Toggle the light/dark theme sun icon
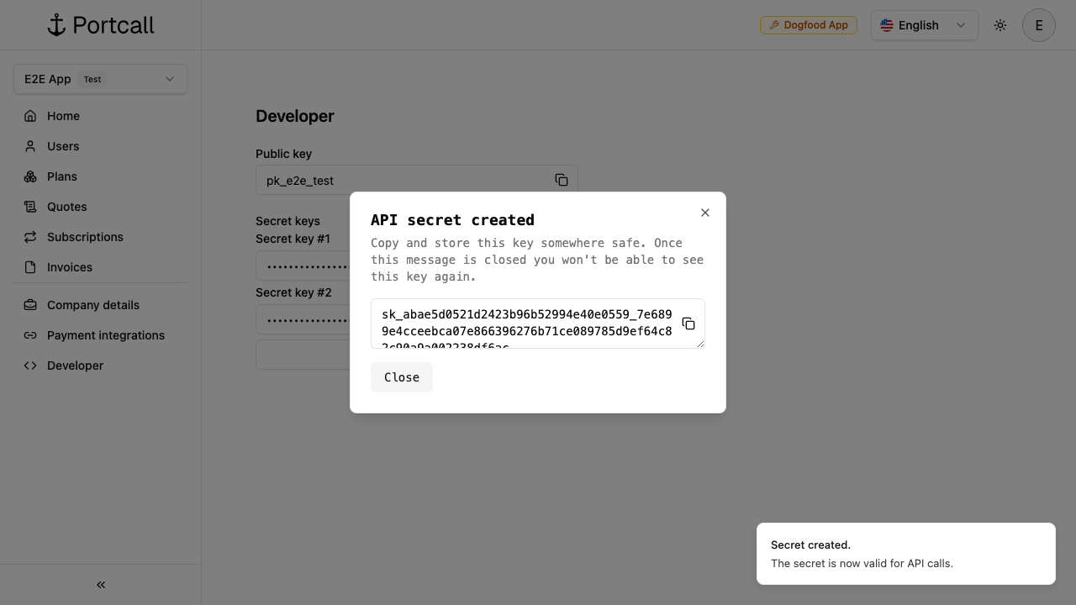Screen dimensions: 1076x605 [x=1000, y=25]
